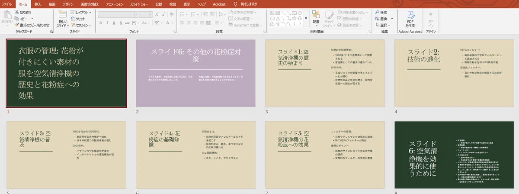519x194 pixels.
Task: Select the oval shape in shapes gallery
Action: [300, 13]
